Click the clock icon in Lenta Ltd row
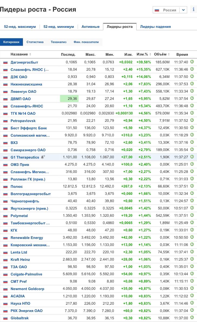197x322 pixels. pos(192,252)
